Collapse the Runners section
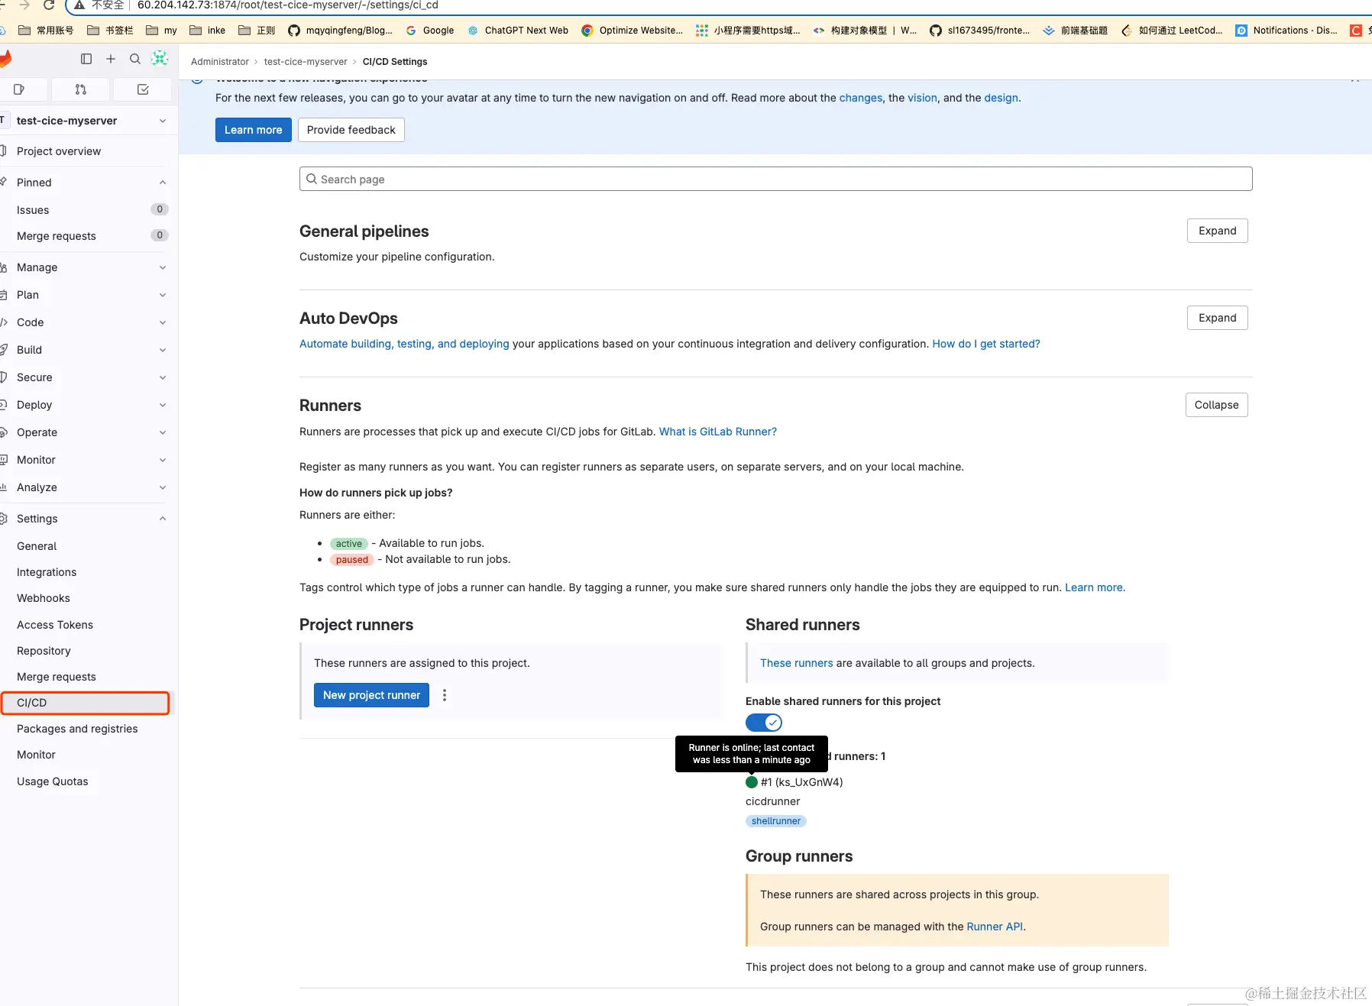The height and width of the screenshot is (1006, 1372). pos(1217,405)
